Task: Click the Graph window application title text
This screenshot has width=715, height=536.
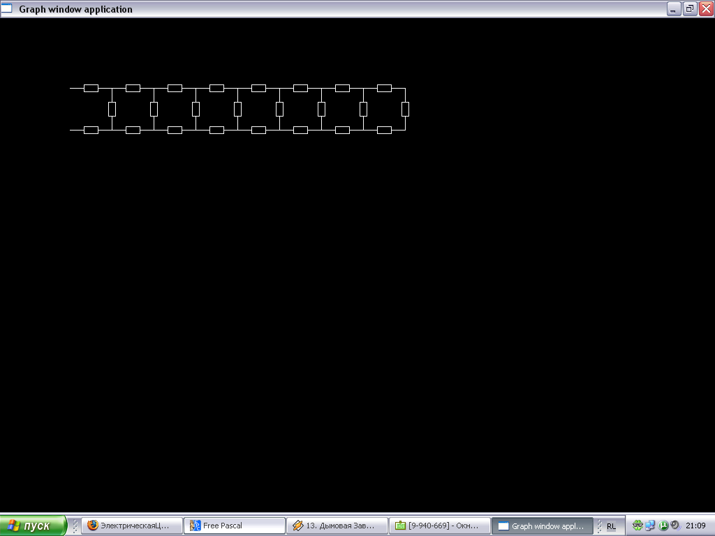Action: pyautogui.click(x=75, y=9)
